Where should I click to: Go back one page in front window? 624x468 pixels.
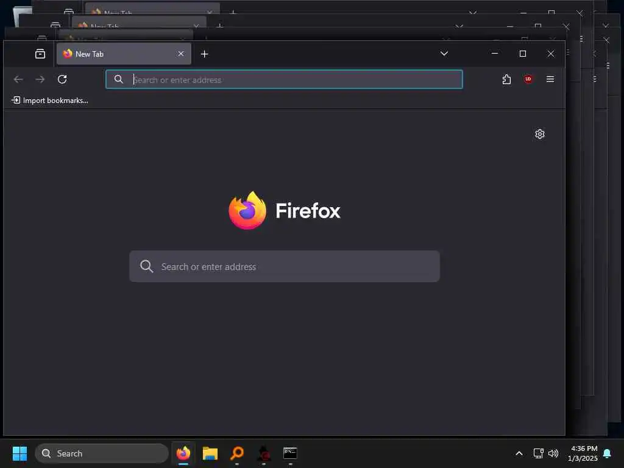pyautogui.click(x=18, y=79)
